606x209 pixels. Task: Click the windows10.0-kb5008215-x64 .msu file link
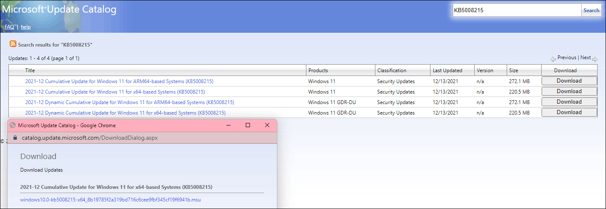[111, 200]
